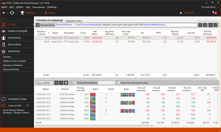The width and height of the screenshot is (221, 132).
Task: Save the current filter with the disk icon
Action: (x=200, y=25)
